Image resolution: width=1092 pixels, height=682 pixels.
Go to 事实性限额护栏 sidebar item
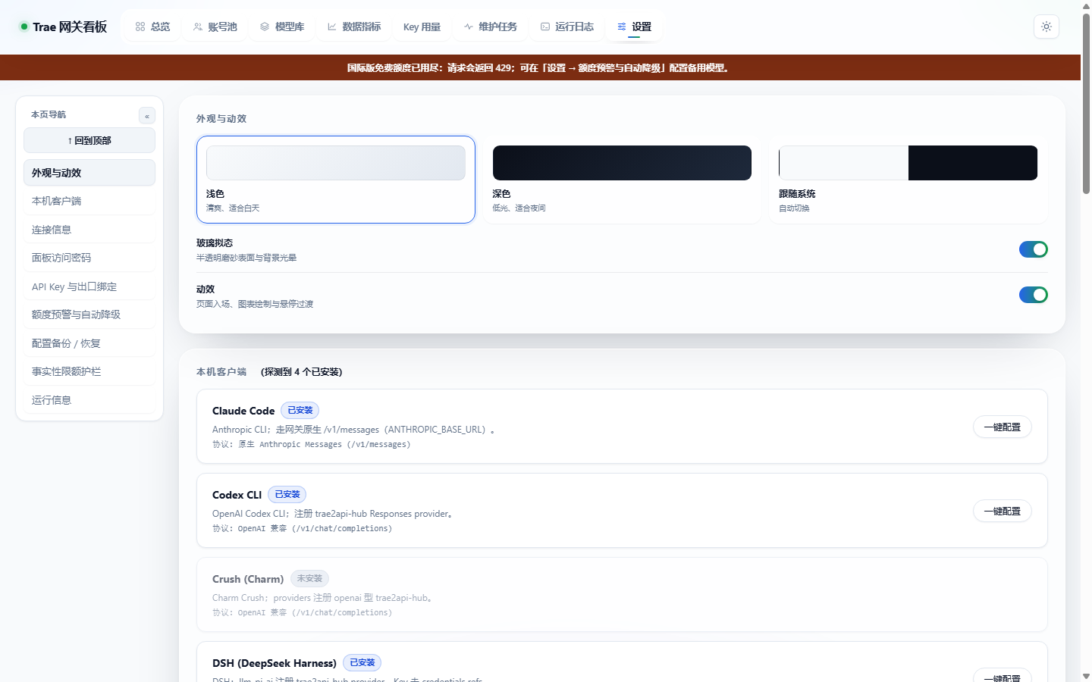89,371
